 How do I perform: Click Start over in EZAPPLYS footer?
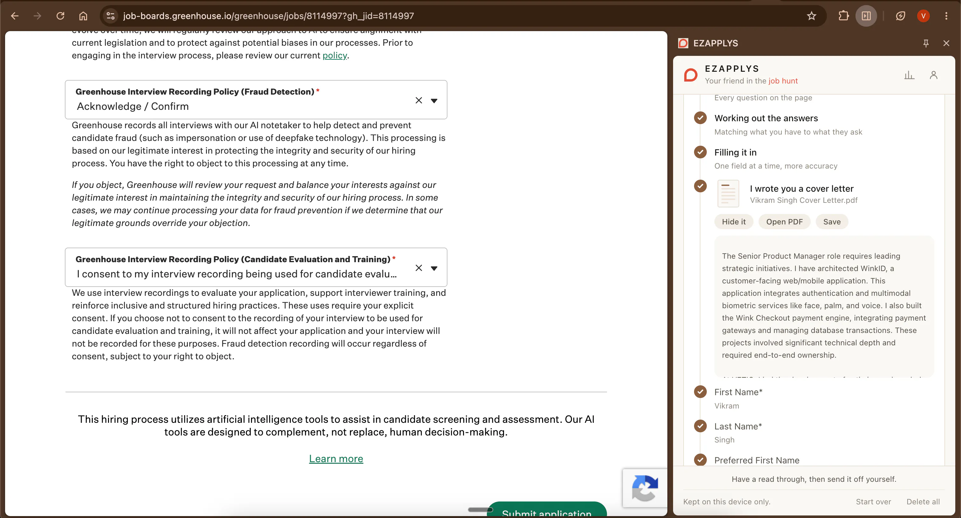point(873,501)
